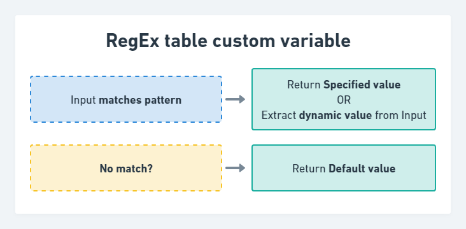Select the yellow dashed No match? box

click(x=126, y=168)
